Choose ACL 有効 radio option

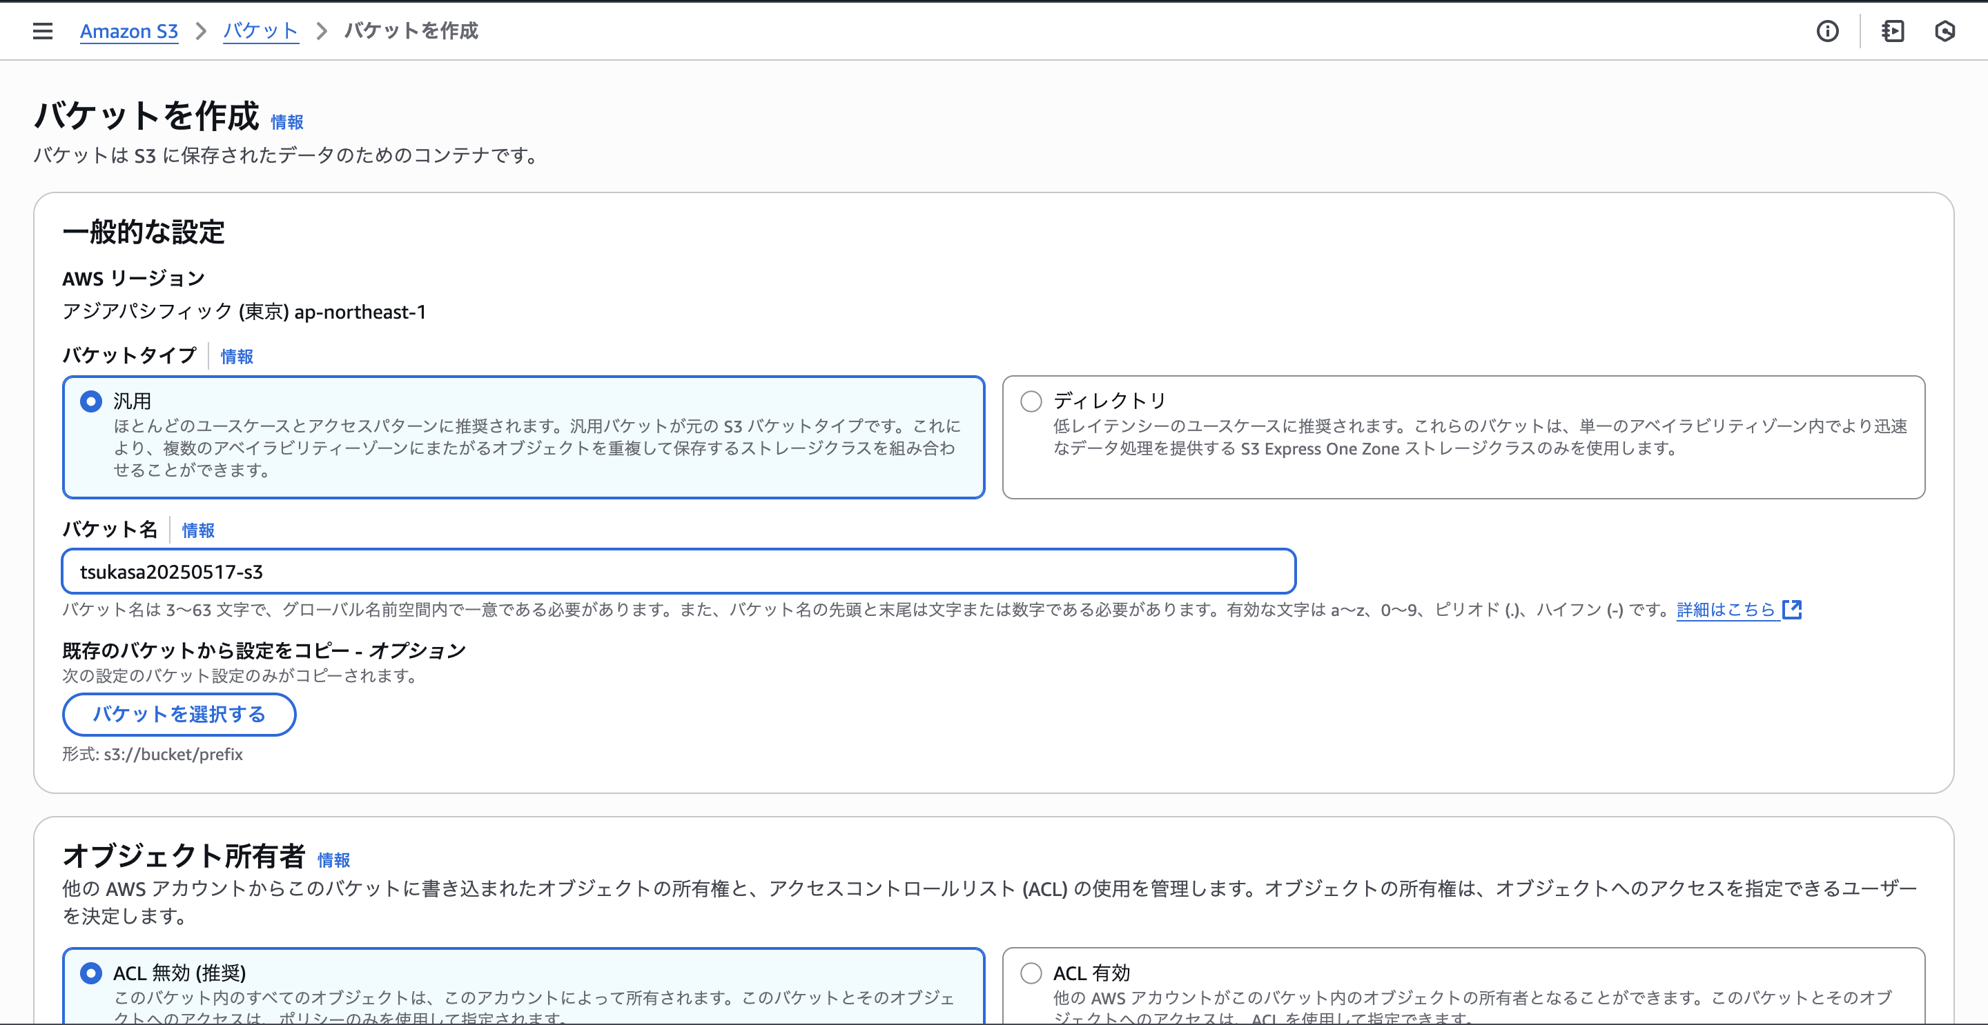tap(1031, 973)
